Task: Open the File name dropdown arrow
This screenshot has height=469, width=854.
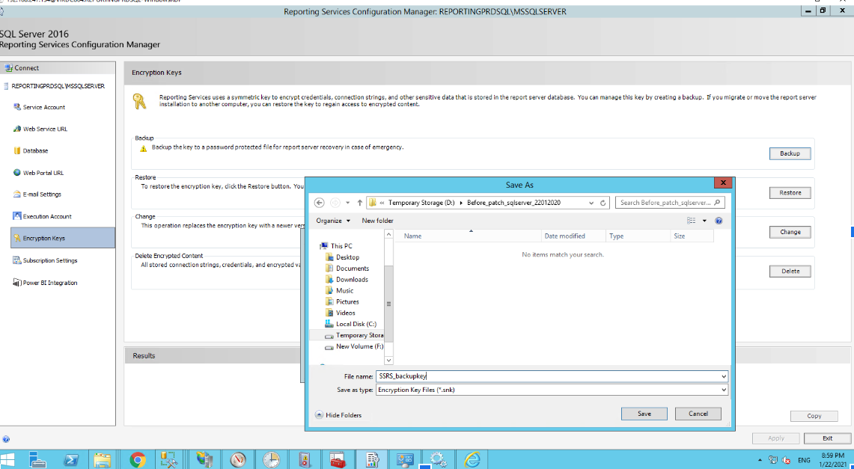Action: 724,376
